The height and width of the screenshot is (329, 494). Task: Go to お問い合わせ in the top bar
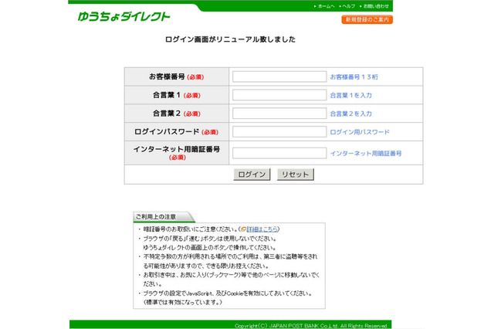pos(376,6)
